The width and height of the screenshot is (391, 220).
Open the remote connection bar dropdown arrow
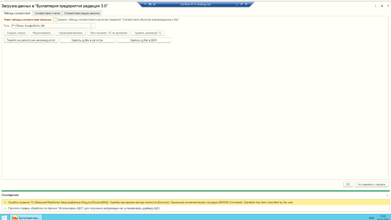click(x=145, y=4)
